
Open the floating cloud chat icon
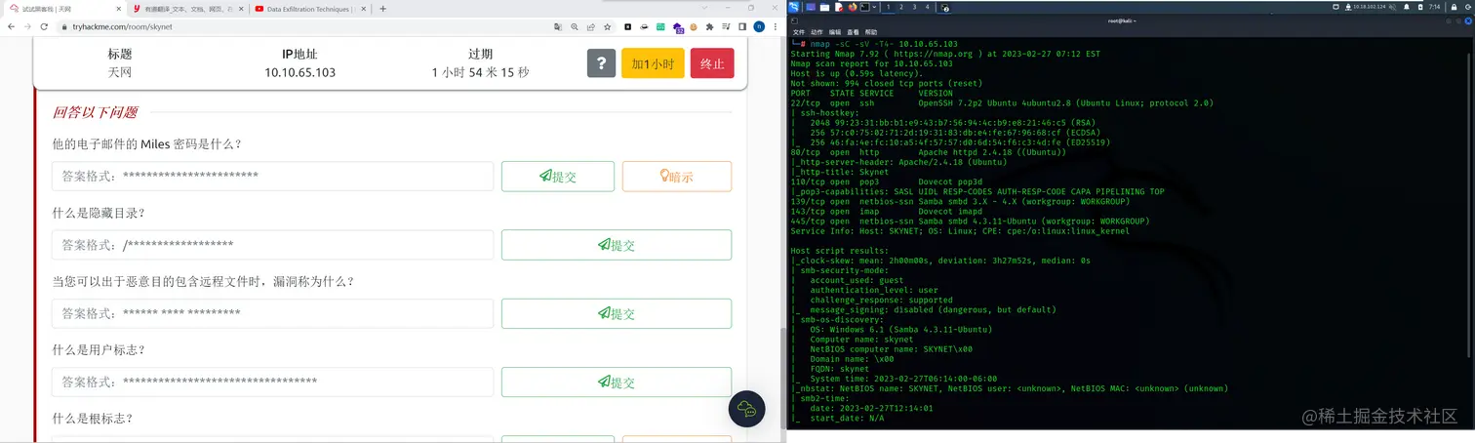click(x=748, y=409)
